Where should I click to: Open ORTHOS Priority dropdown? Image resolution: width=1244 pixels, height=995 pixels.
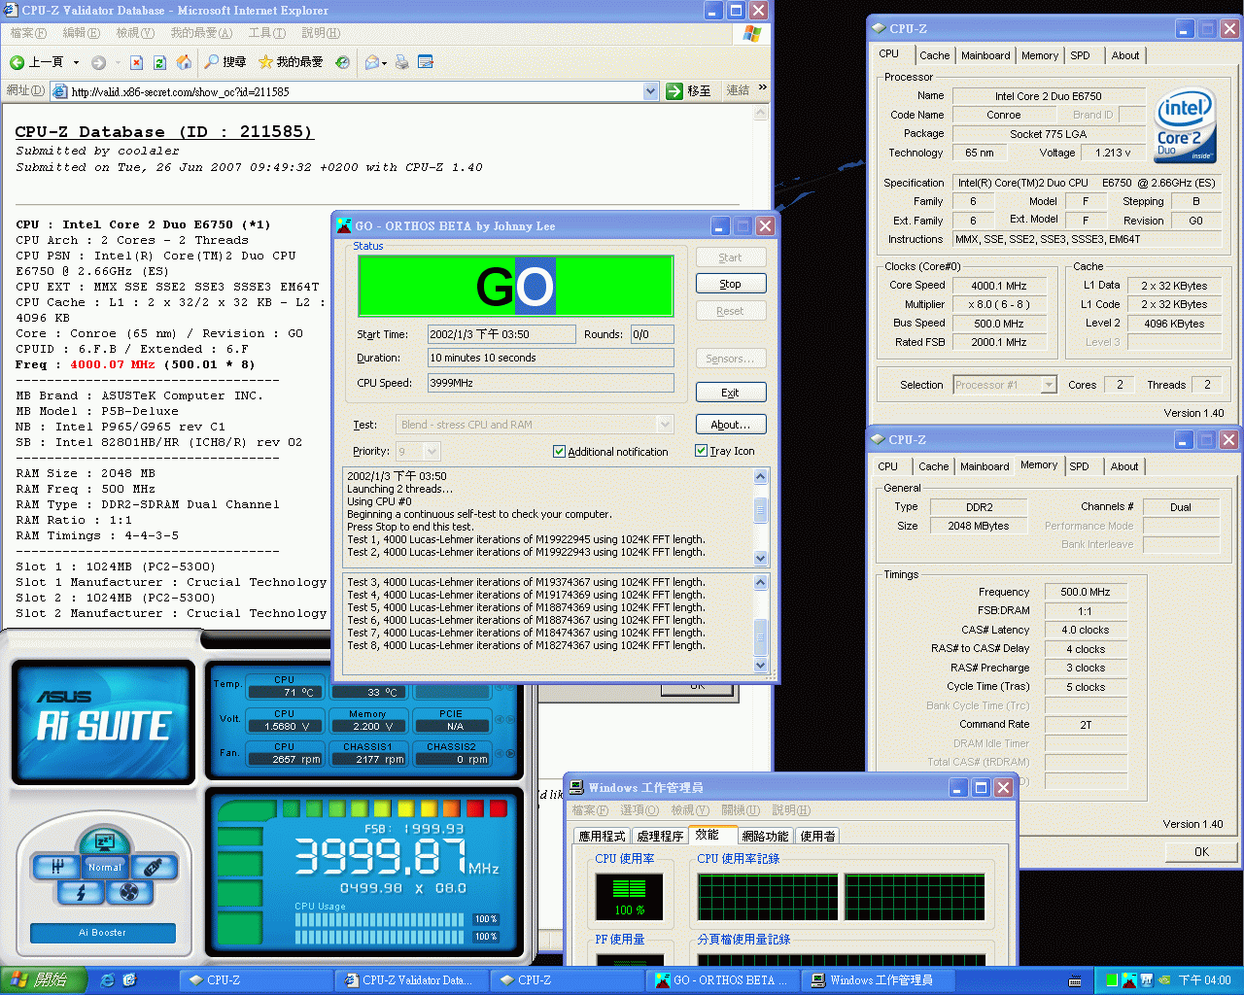(x=432, y=451)
